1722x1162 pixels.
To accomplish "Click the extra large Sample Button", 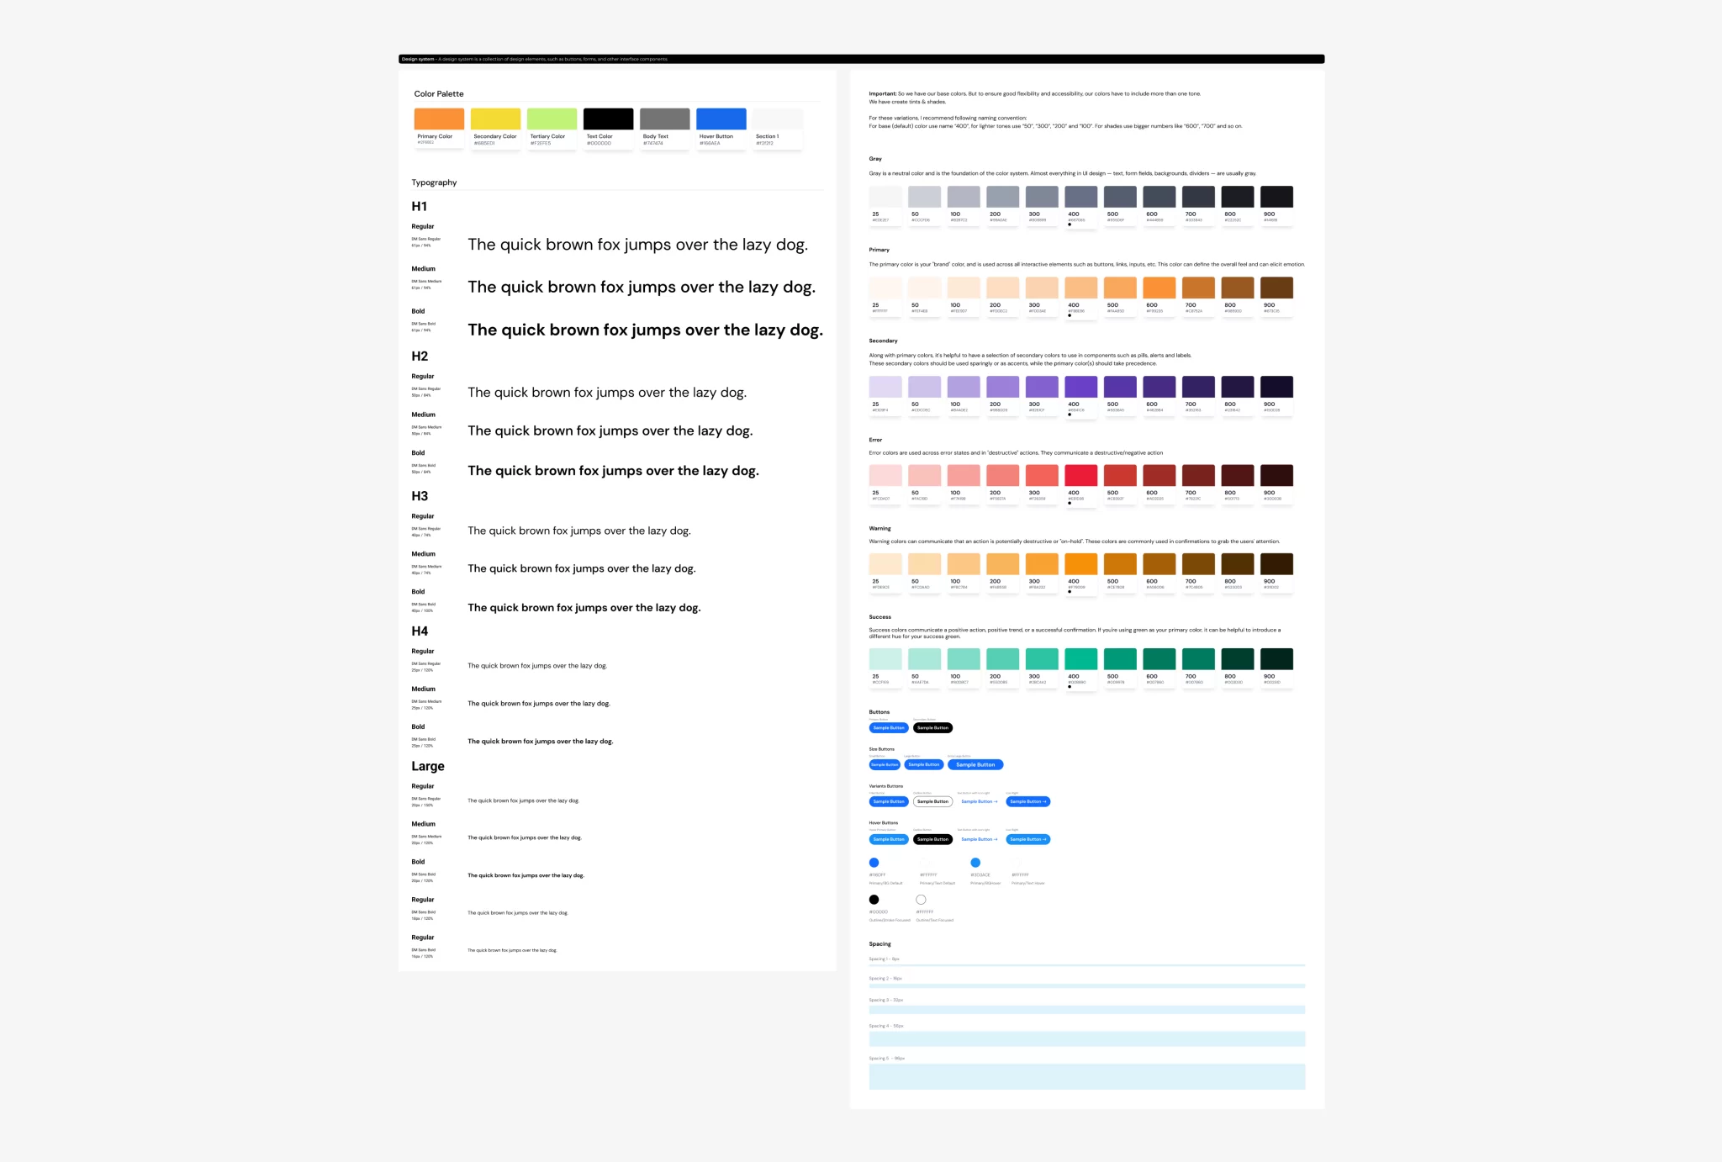I will tap(975, 765).
